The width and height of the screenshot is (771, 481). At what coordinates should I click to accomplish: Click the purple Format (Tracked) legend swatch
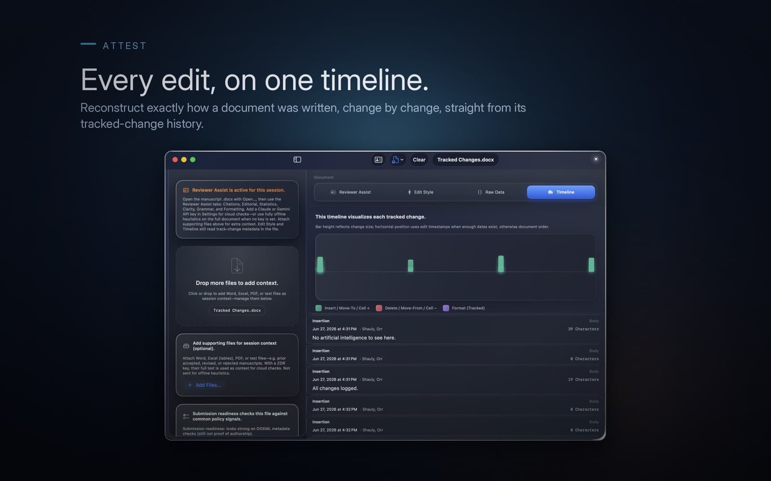[446, 308]
